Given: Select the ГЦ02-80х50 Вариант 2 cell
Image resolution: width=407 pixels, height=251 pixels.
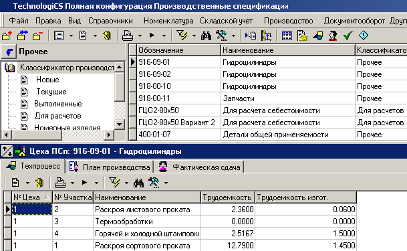Looking at the screenshot, I should coord(178,122).
